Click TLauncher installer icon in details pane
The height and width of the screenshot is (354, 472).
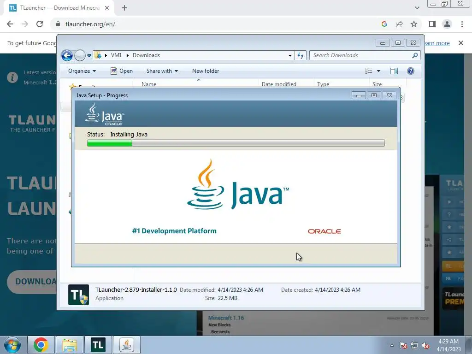click(78, 295)
